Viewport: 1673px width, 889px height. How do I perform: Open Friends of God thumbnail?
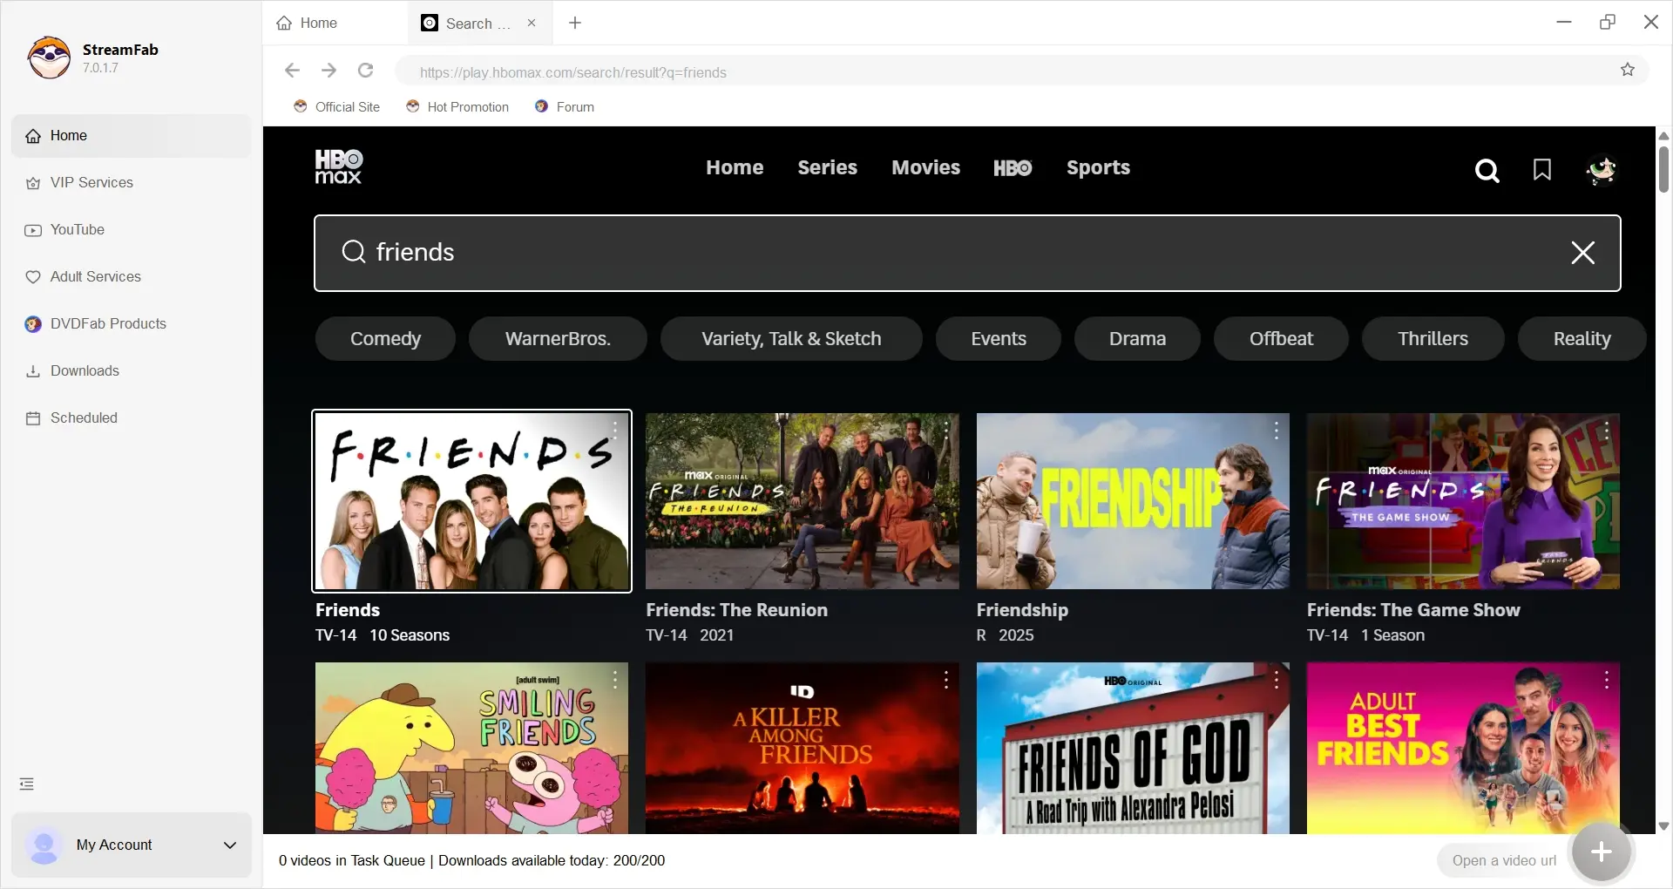pyautogui.click(x=1133, y=748)
